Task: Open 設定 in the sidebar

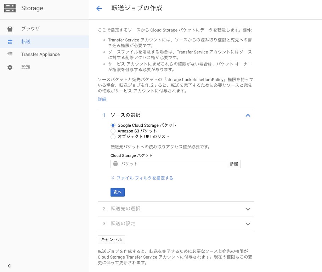Action: (x=45, y=67)
